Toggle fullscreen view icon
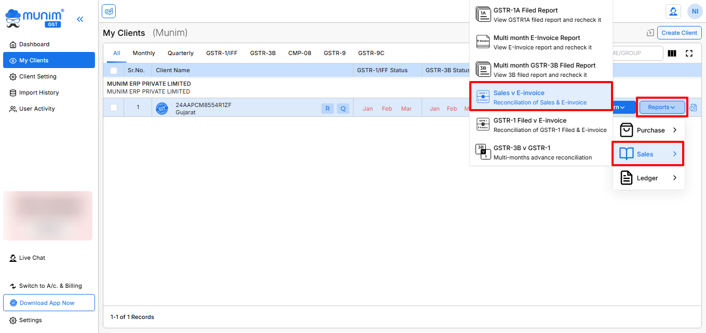 (689, 53)
